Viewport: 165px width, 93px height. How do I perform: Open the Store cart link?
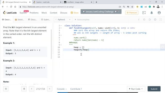pyautogui.click(x=75, y=13)
